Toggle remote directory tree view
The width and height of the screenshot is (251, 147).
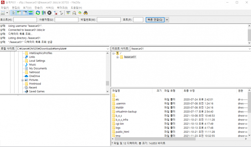(25, 13)
